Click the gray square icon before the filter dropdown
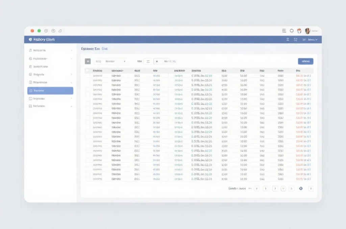Viewport: 346px width, 229px height. pos(88,61)
